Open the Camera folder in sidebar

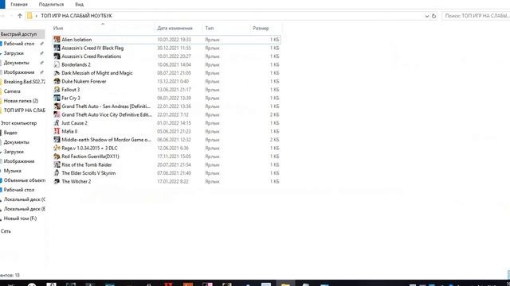[x=12, y=91]
